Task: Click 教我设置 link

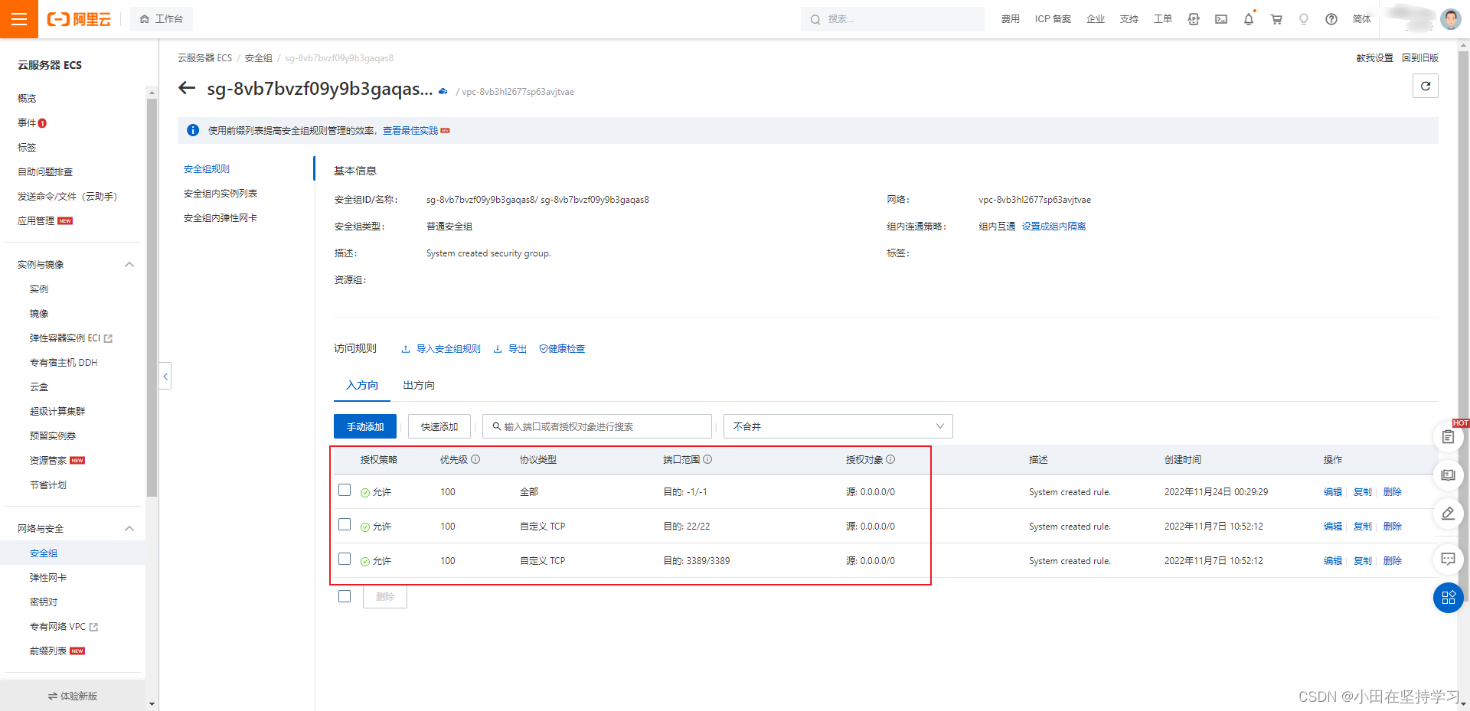Action: coord(1374,58)
